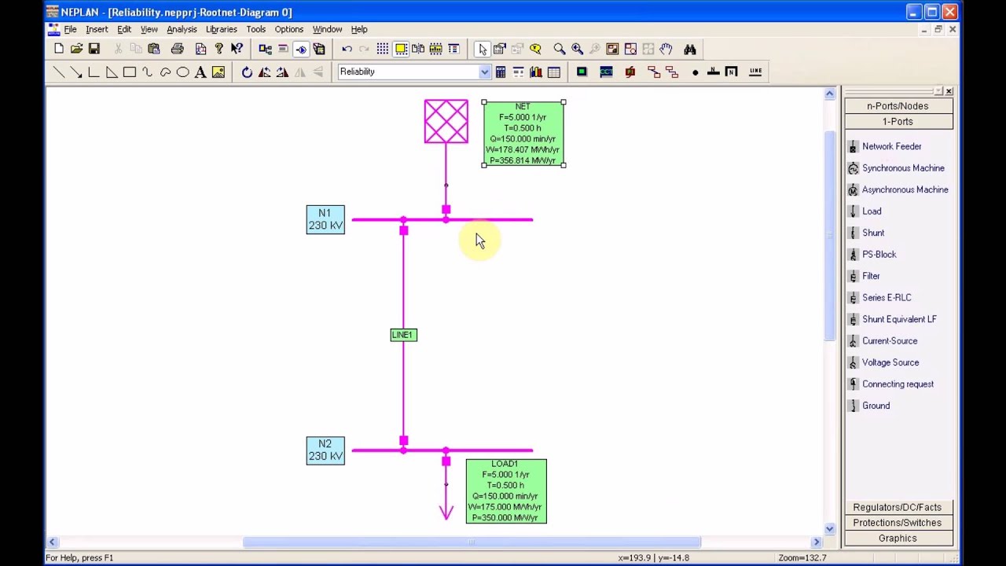Screen dimensions: 1006x566
Task: Select Asynchronous Machine element
Action: [x=898, y=189]
